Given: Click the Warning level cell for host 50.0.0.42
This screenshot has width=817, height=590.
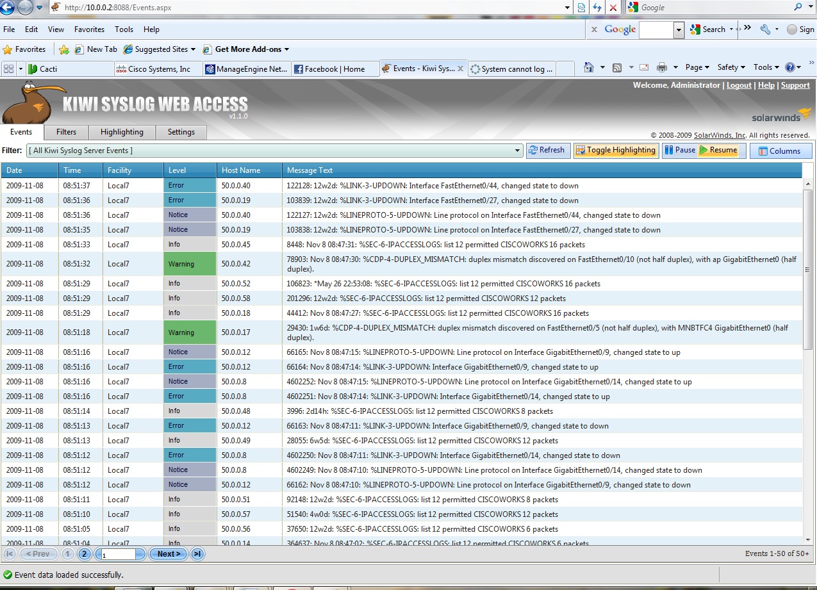Looking at the screenshot, I should (x=190, y=264).
